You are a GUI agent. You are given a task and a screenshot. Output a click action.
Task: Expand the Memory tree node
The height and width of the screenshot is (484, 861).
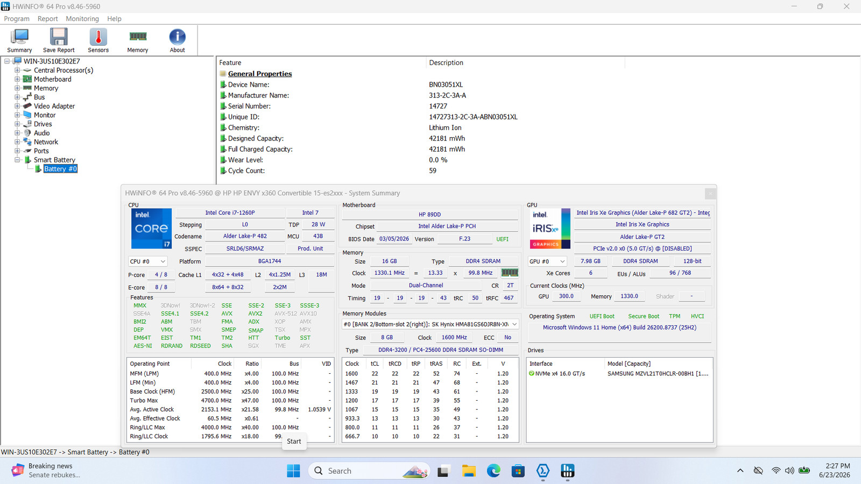(17, 88)
